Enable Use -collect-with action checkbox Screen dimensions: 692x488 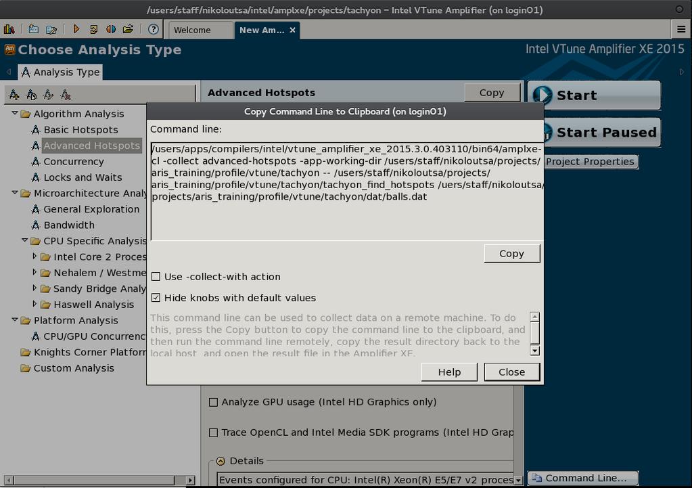(156, 276)
